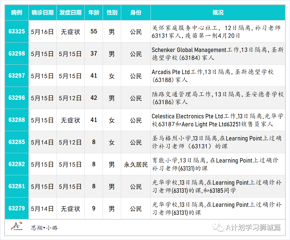Click the 身份 column header
This screenshot has width=290, height=240.
pos(136,13)
